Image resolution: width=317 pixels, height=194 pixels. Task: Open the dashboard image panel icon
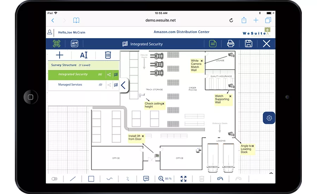(74, 43)
